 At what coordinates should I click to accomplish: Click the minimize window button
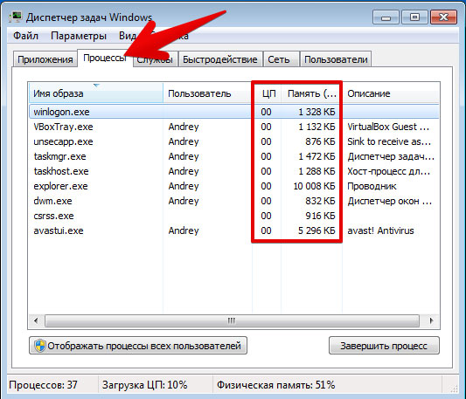tap(386, 17)
